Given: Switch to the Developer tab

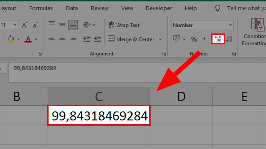Looking at the screenshot, I should click(159, 8).
